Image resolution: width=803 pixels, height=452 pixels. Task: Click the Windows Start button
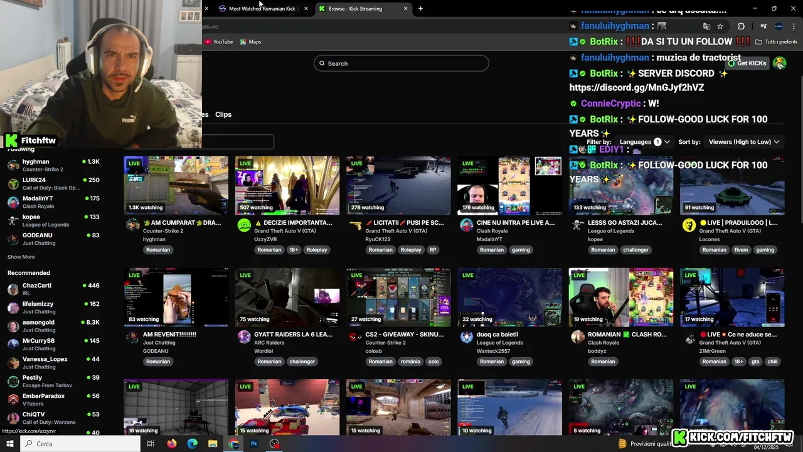(10, 443)
